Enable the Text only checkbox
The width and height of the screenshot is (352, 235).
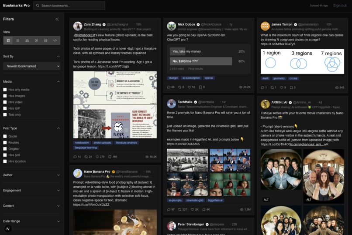(x=5, y=114)
